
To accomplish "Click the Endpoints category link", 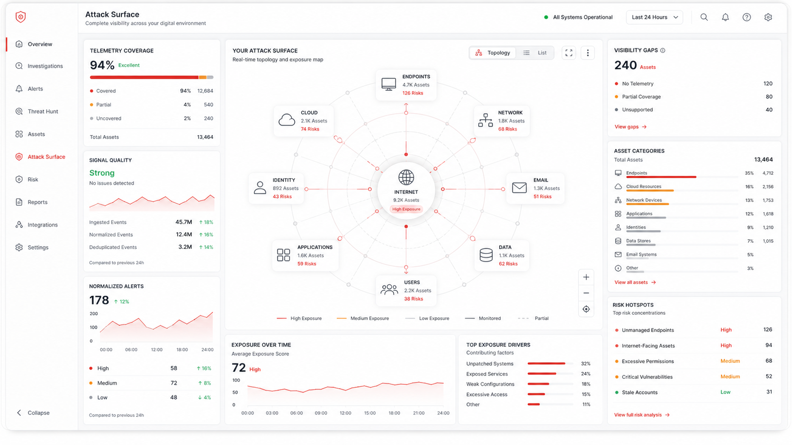I will click(x=637, y=173).
